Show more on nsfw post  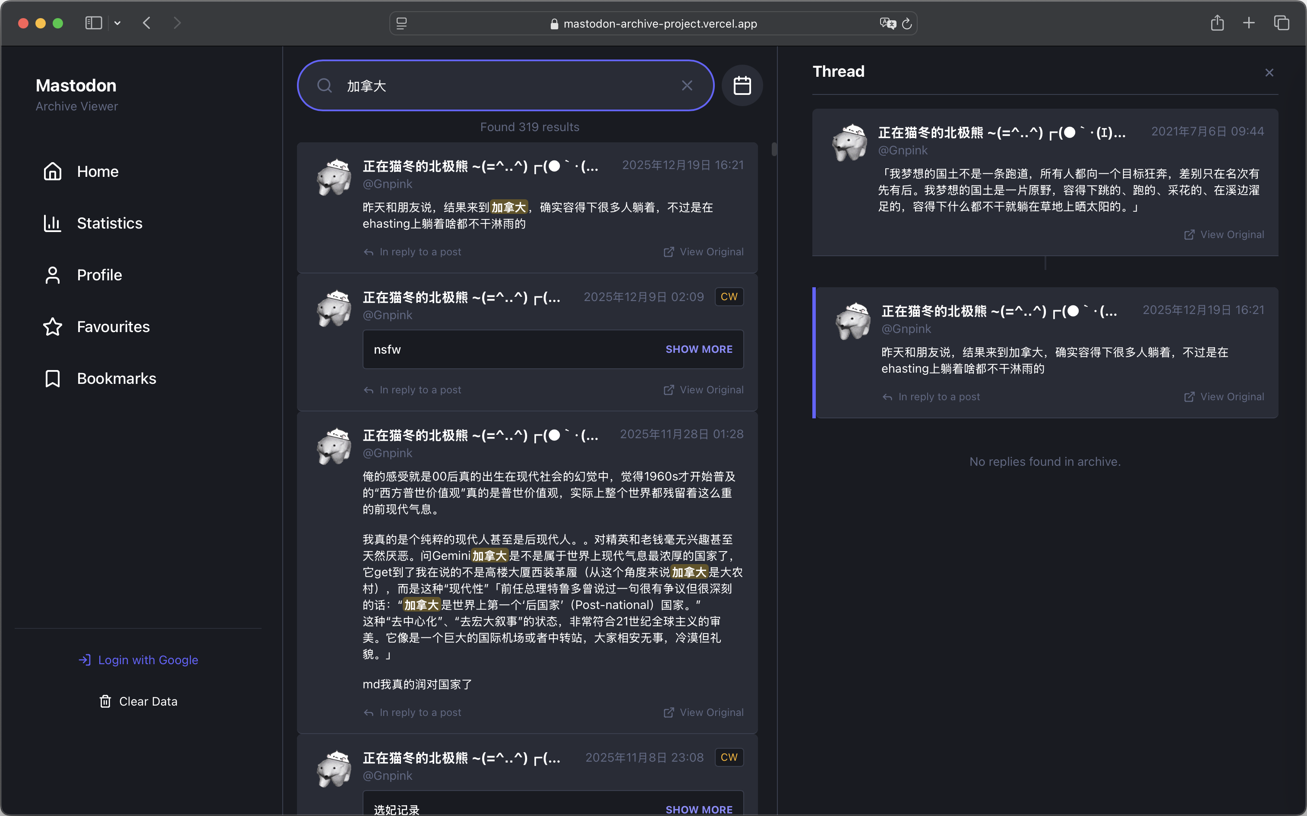point(698,349)
